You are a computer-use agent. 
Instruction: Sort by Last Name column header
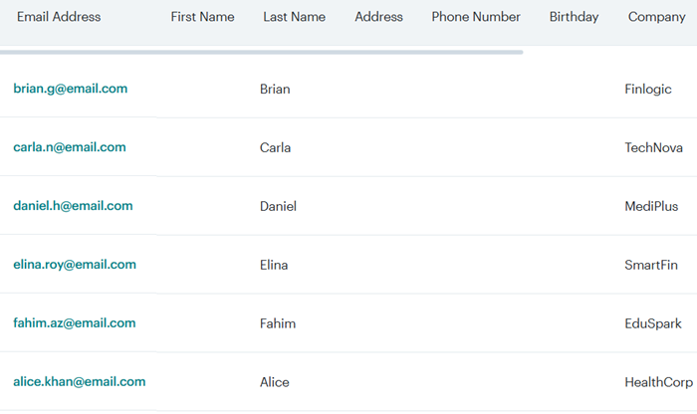295,17
